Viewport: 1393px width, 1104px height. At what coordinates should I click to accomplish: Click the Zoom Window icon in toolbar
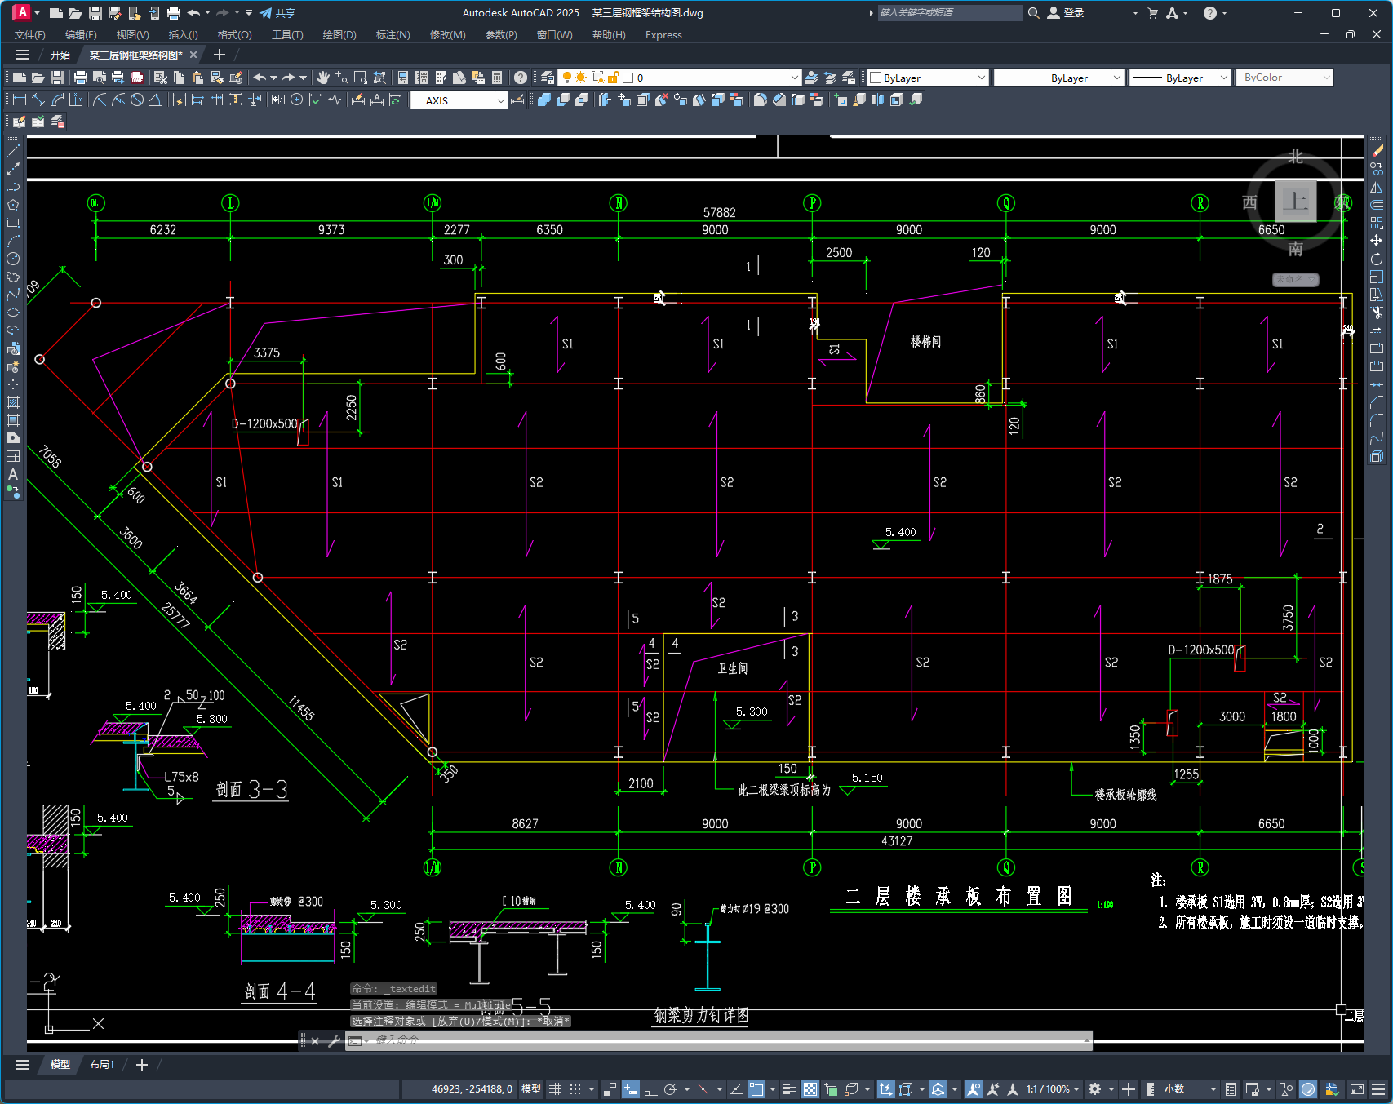pyautogui.click(x=361, y=78)
